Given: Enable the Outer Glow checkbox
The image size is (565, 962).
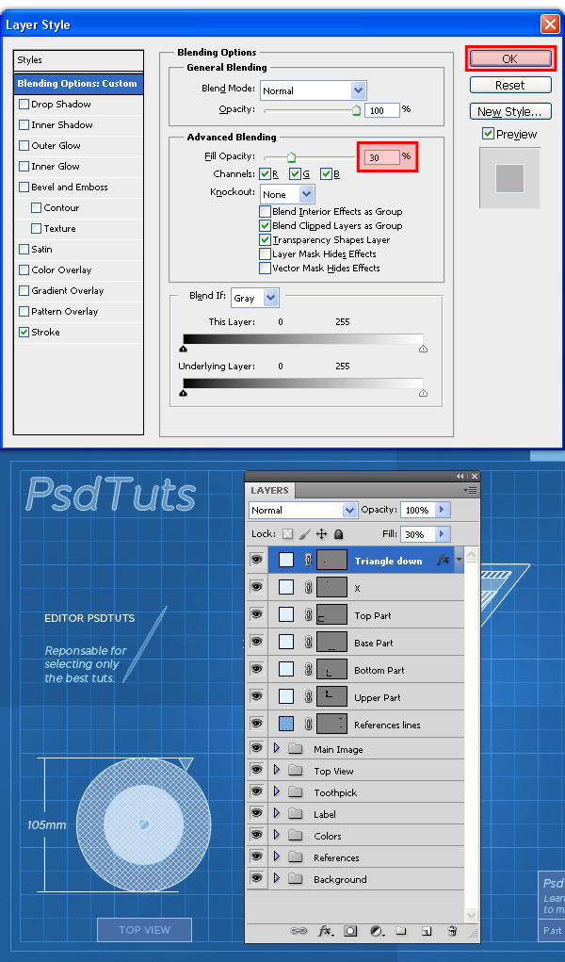Looking at the screenshot, I should [24, 145].
